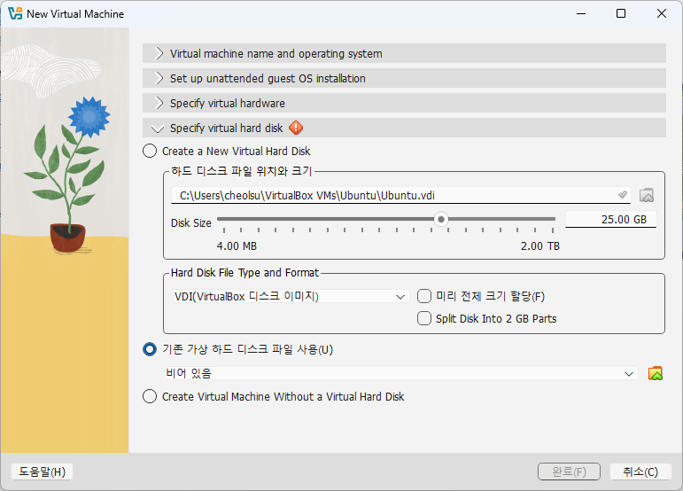Click the checkmark icon in the file path field
The image size is (683, 491).
click(623, 195)
